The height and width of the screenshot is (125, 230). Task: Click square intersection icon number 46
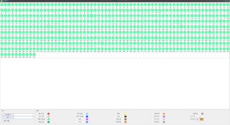(x=163, y=4)
